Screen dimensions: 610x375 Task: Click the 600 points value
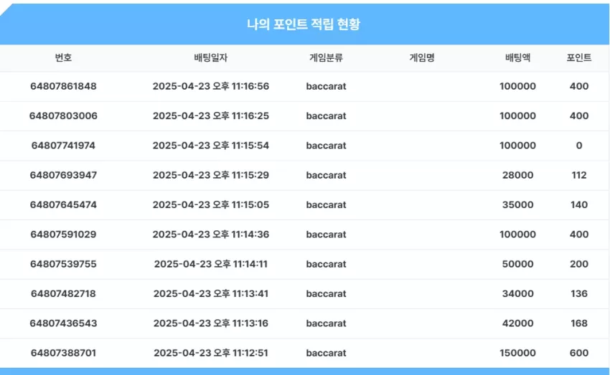point(579,353)
